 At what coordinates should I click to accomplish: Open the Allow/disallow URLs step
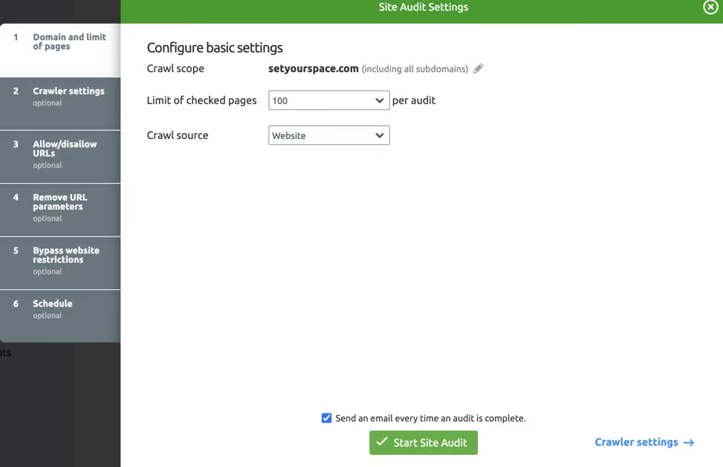tap(60, 157)
